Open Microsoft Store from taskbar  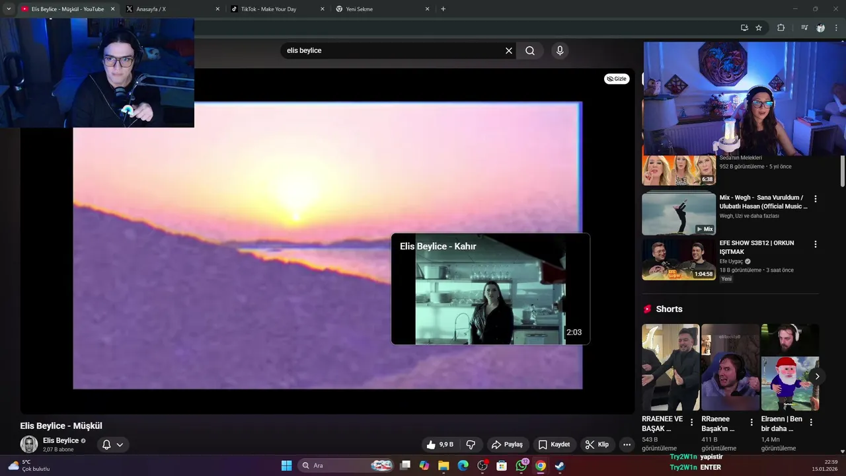click(x=502, y=465)
